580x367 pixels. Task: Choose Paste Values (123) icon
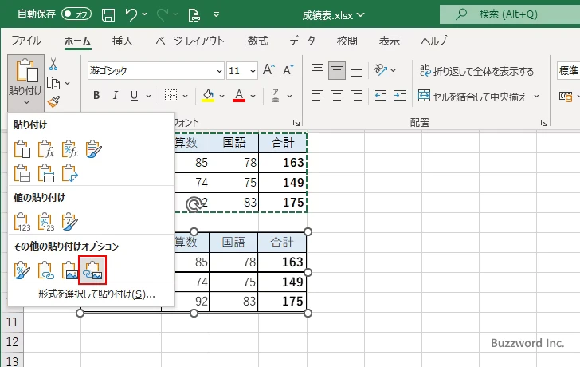coord(22,222)
